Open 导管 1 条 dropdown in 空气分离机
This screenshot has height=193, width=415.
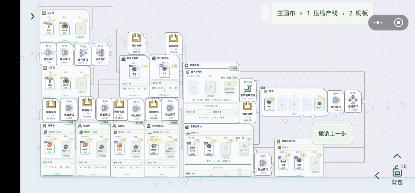(x=225, y=112)
